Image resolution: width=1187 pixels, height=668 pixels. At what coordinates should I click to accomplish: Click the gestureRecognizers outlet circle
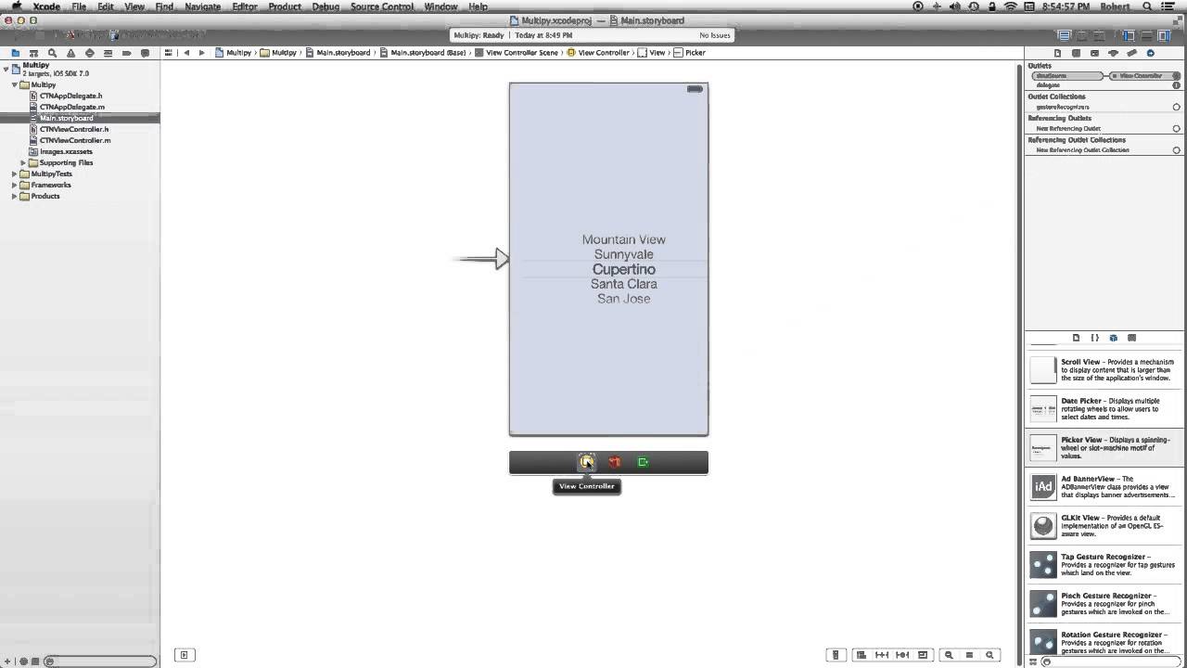[x=1176, y=107]
